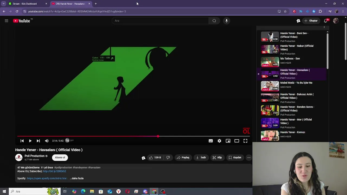This screenshot has height=195, width=347.
Task: Click the Paylaş share button
Action: coord(183,158)
